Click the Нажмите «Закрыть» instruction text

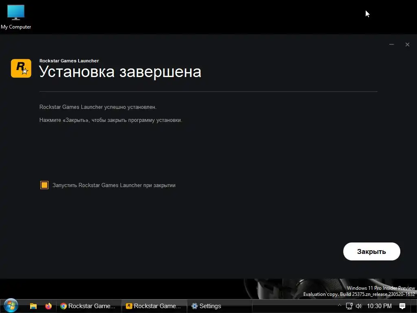click(x=111, y=120)
